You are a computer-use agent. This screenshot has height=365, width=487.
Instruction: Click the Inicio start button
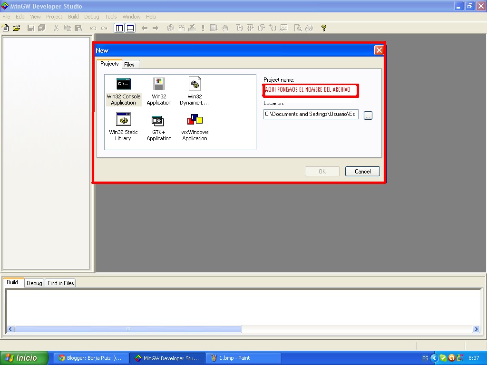click(x=24, y=358)
